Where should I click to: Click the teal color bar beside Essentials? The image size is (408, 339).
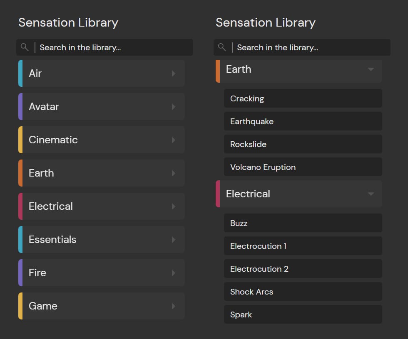point(20,239)
